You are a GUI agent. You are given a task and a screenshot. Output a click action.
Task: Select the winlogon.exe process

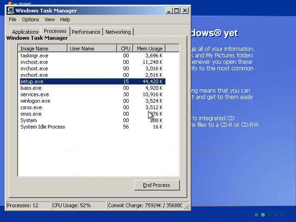tap(92, 101)
